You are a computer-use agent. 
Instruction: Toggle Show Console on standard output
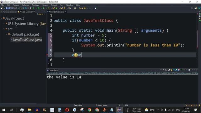coord(176,70)
